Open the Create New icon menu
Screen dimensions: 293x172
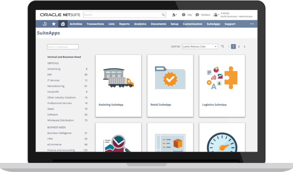pos(174,15)
